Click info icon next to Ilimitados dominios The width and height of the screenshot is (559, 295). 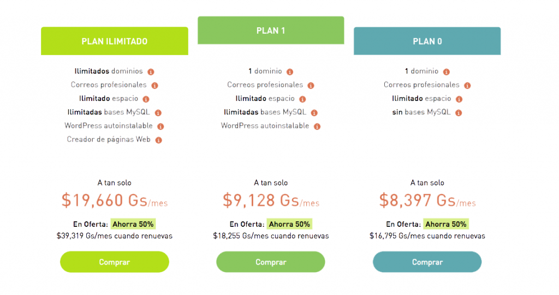click(x=151, y=72)
